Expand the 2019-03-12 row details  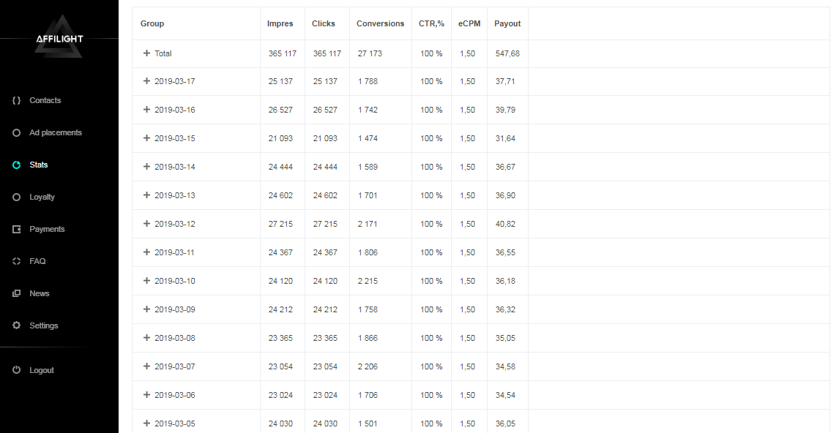tap(146, 224)
